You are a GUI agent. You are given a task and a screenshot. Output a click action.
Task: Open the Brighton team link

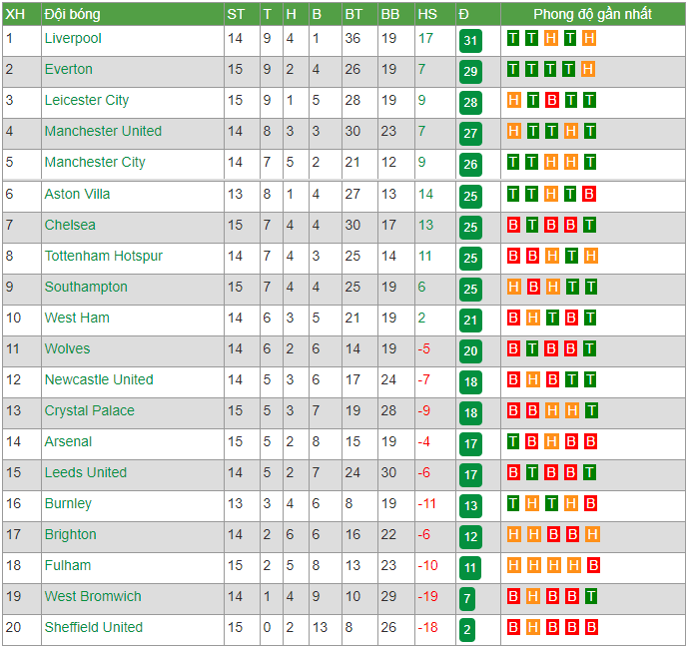coord(71,535)
